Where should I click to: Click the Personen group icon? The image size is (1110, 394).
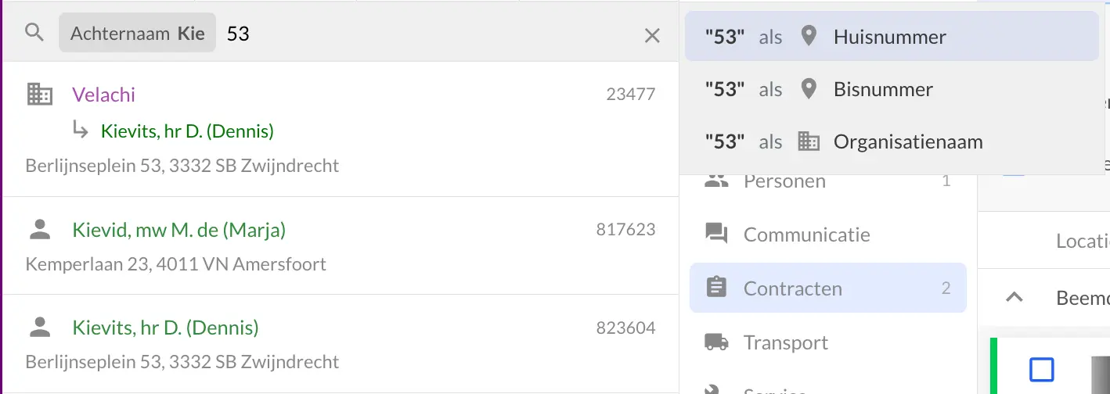(715, 181)
